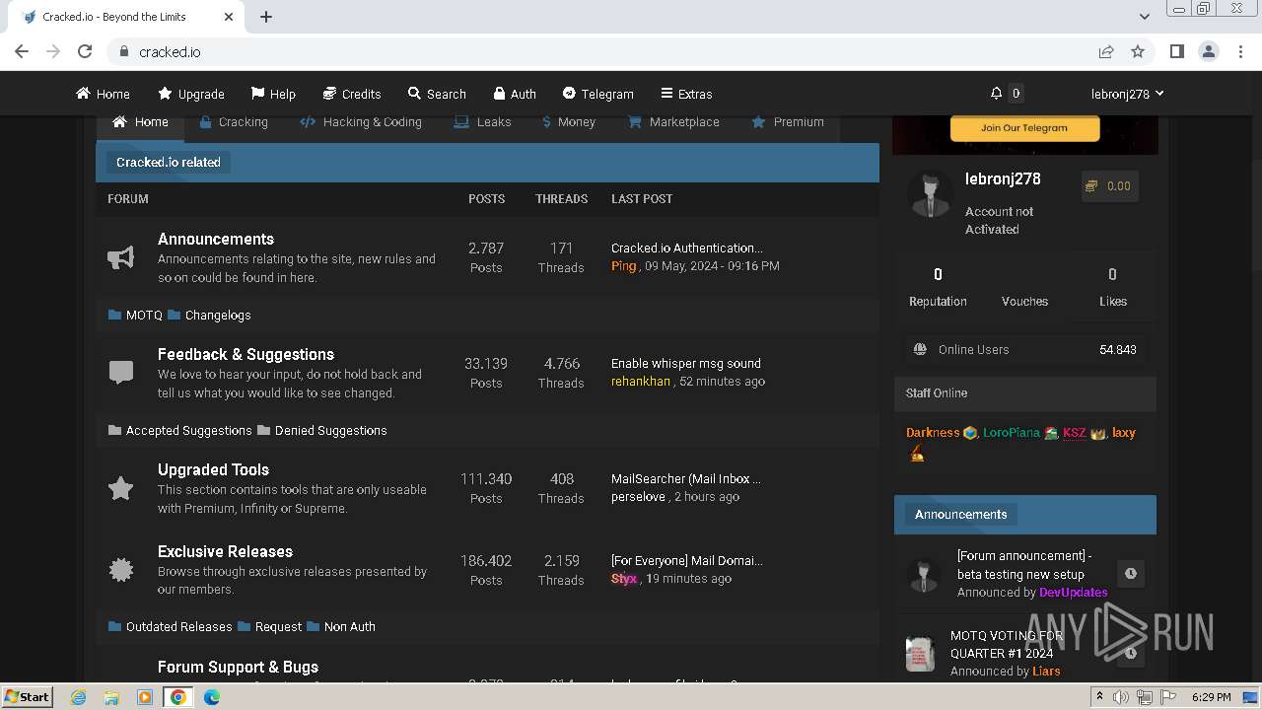The width and height of the screenshot is (1262, 710).
Task: Open last post Enable whisper msg sound
Action: pos(686,363)
